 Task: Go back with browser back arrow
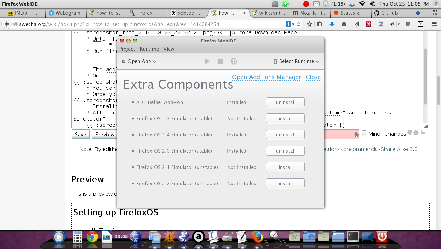pyautogui.click(x=6, y=24)
